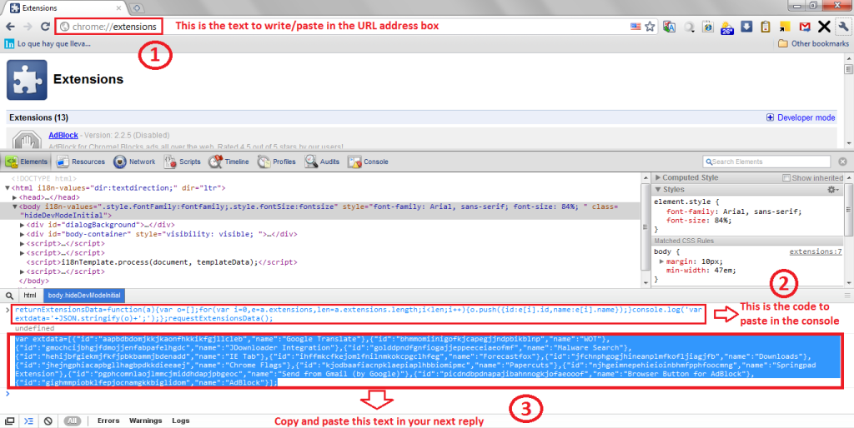Screen dimensions: 854x428
Task: Reload the page with the refresh icon
Action: pos(45,26)
